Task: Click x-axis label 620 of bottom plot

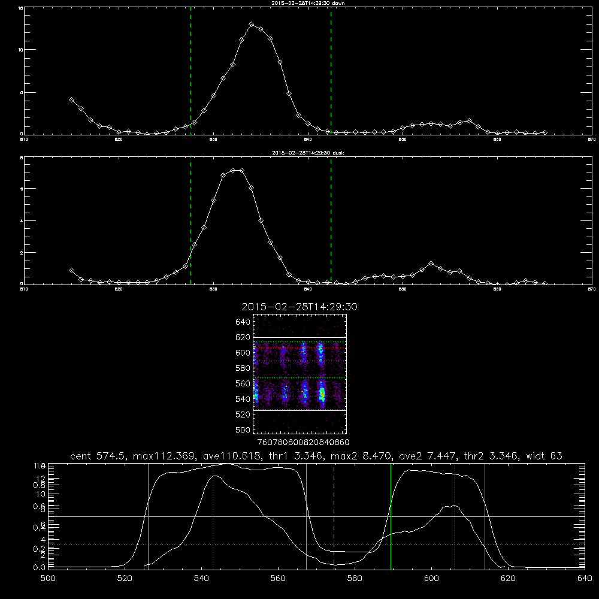Action: pyautogui.click(x=508, y=579)
